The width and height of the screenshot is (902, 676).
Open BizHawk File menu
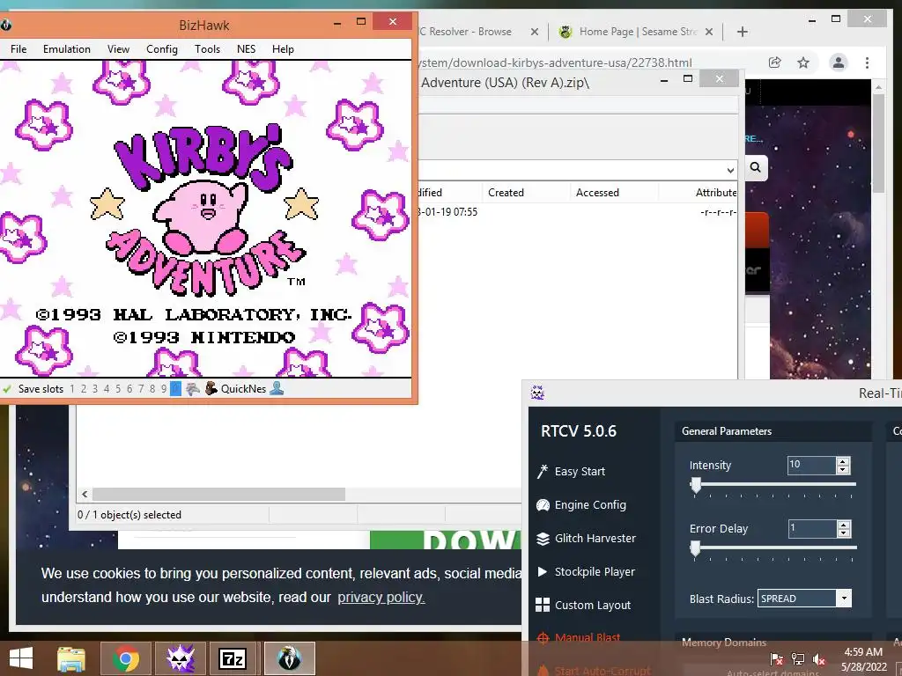point(18,49)
